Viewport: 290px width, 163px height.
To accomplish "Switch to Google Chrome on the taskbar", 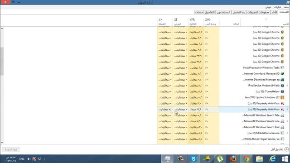I will (246, 159).
